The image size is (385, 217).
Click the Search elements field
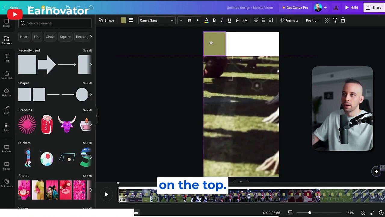tap(55, 23)
